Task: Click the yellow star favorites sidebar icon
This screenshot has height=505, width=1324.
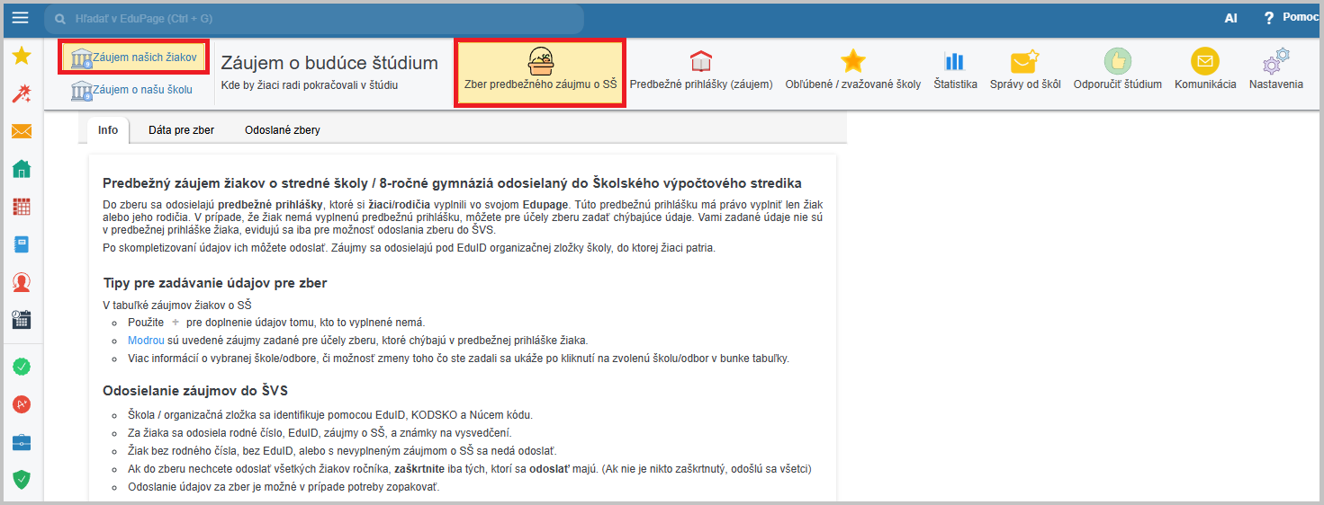Action: 22,57
